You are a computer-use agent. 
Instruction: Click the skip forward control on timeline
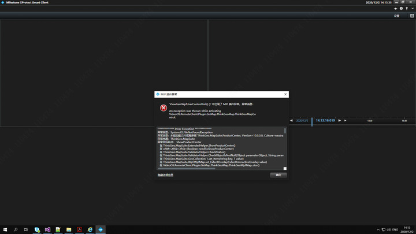346,121
